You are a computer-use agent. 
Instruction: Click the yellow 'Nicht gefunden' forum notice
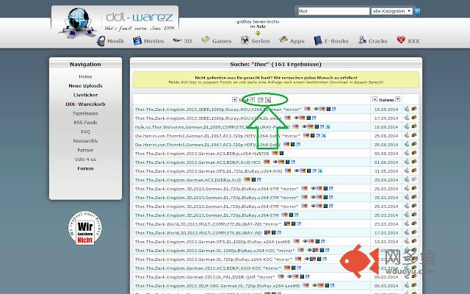276,79
